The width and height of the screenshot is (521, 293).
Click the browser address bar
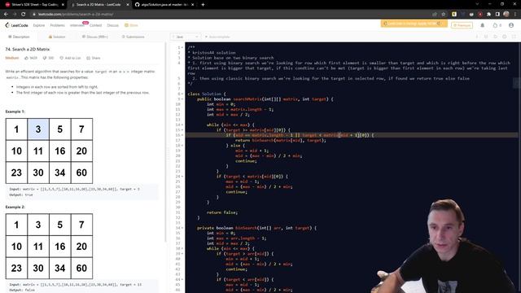pyautogui.click(x=230, y=15)
